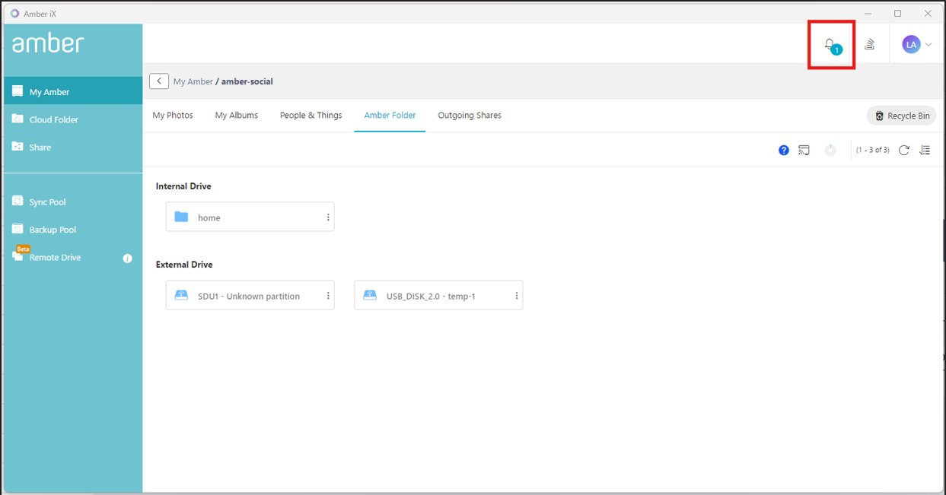Click the LA user avatar
Image resolution: width=946 pixels, height=495 pixels.
pyautogui.click(x=911, y=45)
